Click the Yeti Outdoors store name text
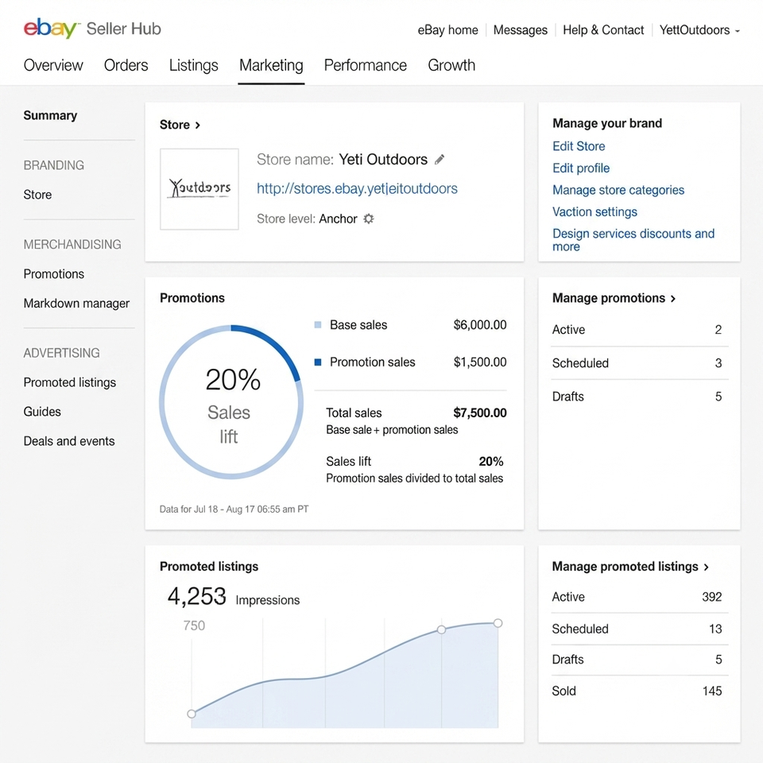763x763 pixels. (x=383, y=160)
